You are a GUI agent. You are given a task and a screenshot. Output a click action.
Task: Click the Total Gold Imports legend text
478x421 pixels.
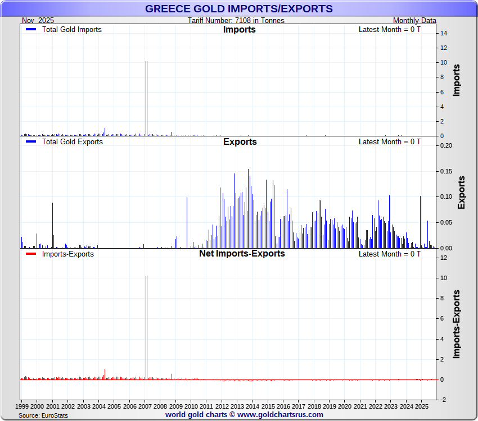coord(72,30)
